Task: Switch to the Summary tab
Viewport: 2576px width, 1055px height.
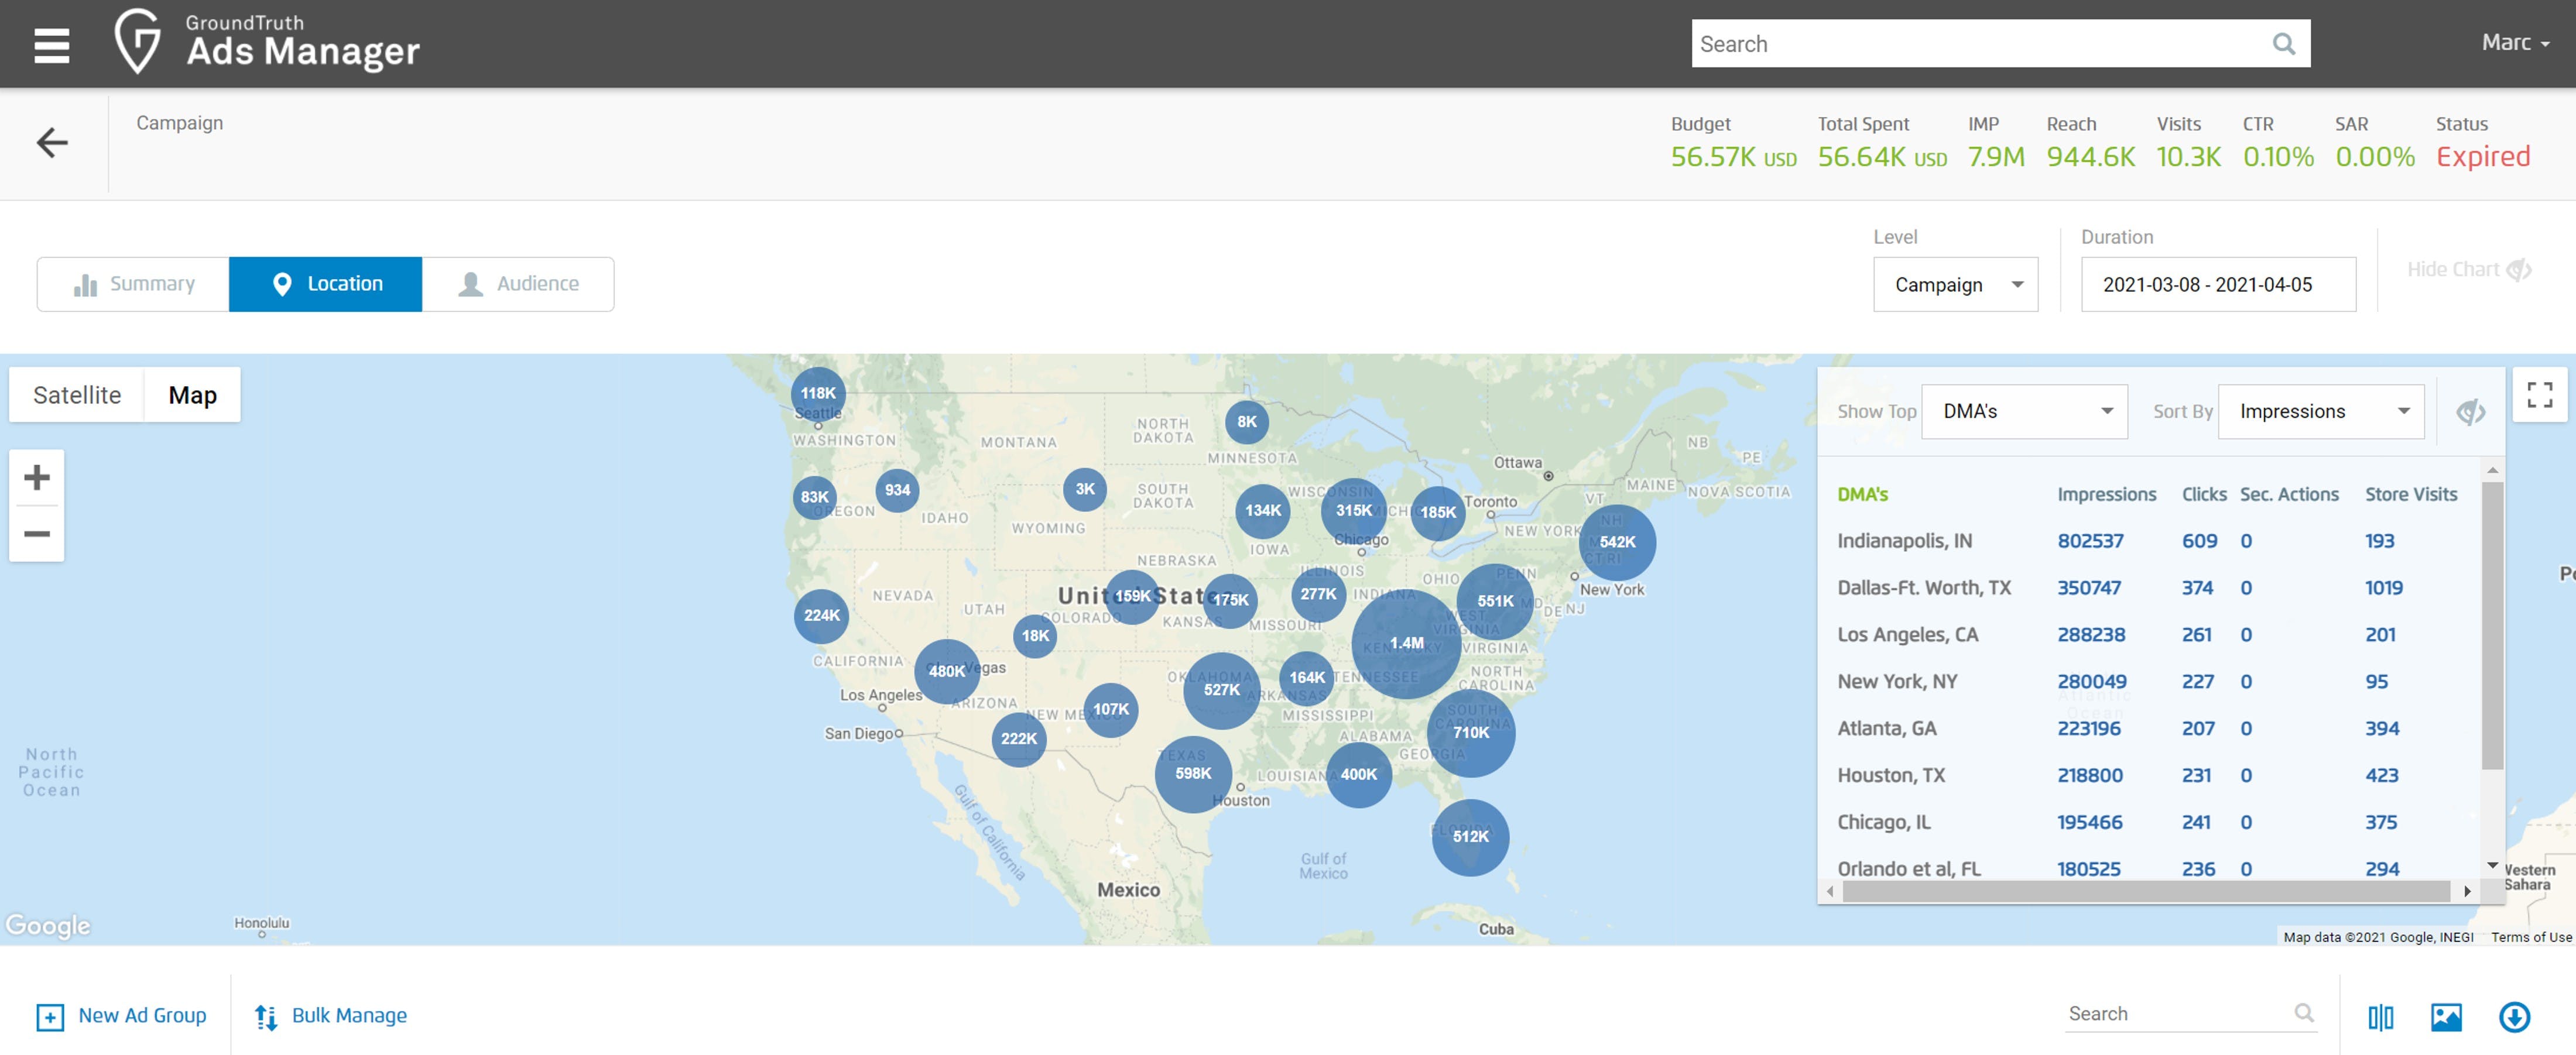Action: pyautogui.click(x=134, y=285)
